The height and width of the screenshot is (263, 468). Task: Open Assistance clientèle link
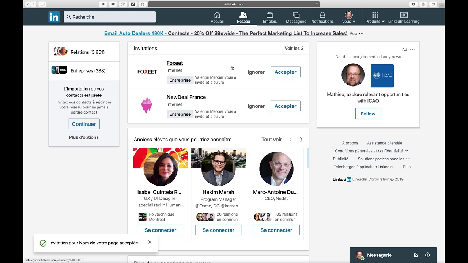click(x=385, y=143)
